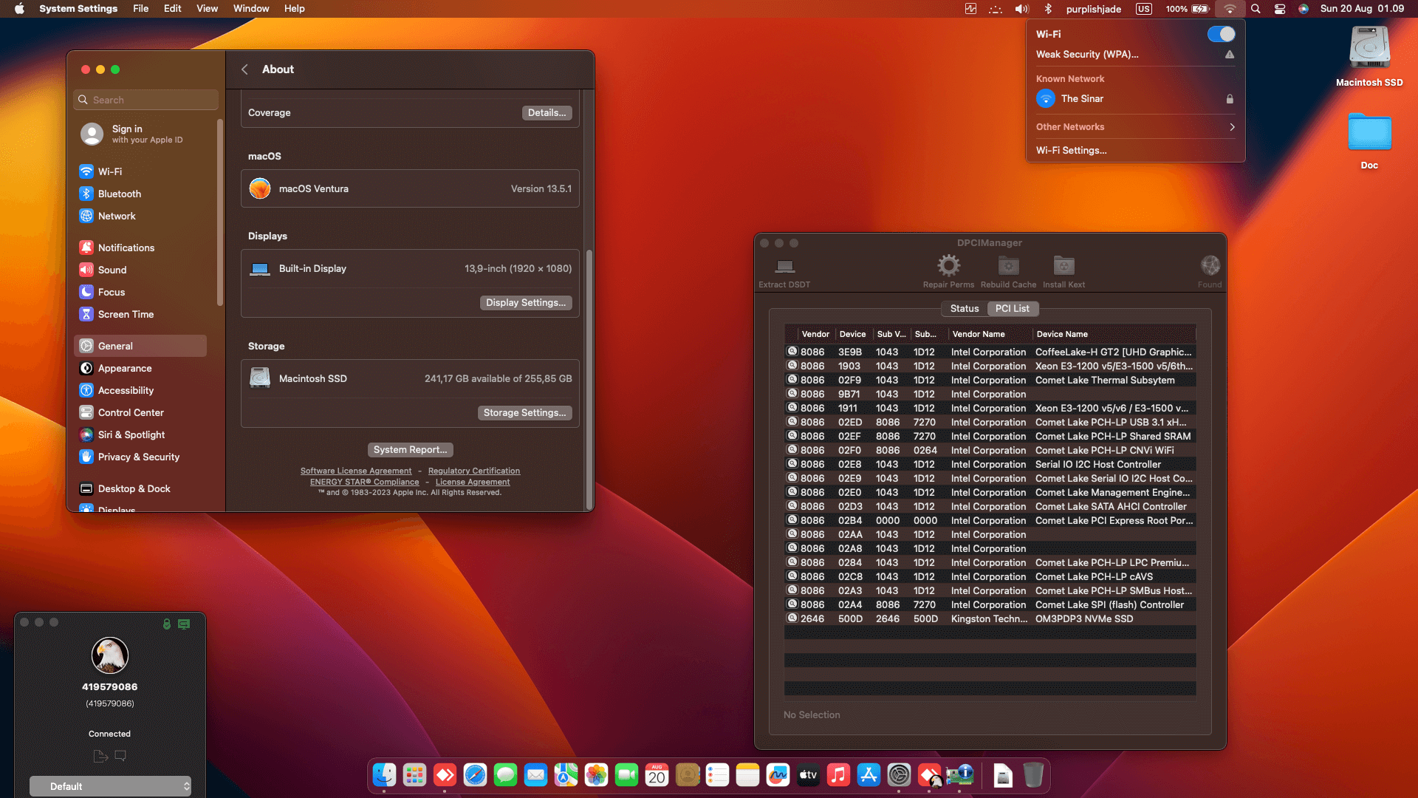Viewport: 1418px width, 798px height.
Task: Launch Safari from the Dock
Action: [x=475, y=774]
